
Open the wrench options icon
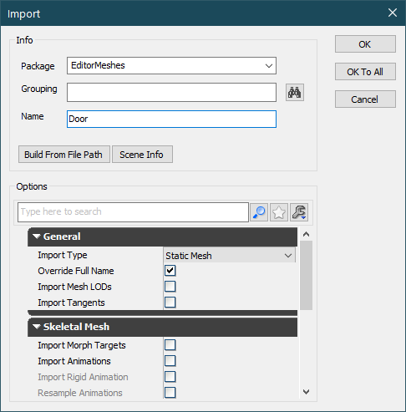point(299,212)
